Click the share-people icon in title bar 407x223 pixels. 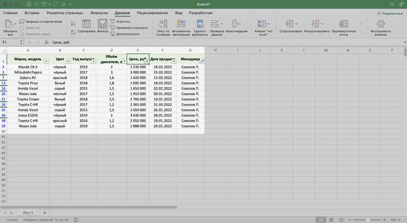402,4
